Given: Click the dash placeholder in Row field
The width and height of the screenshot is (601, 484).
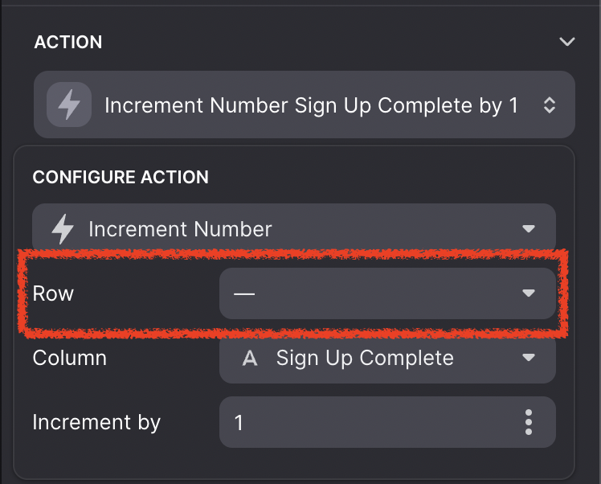Looking at the screenshot, I should pyautogui.click(x=244, y=294).
